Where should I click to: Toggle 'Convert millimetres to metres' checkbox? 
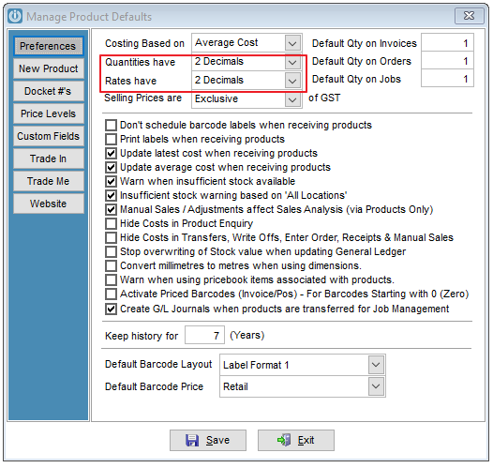(x=111, y=265)
